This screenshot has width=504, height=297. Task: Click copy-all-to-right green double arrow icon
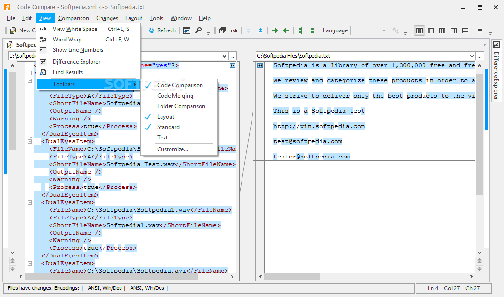(301, 30)
